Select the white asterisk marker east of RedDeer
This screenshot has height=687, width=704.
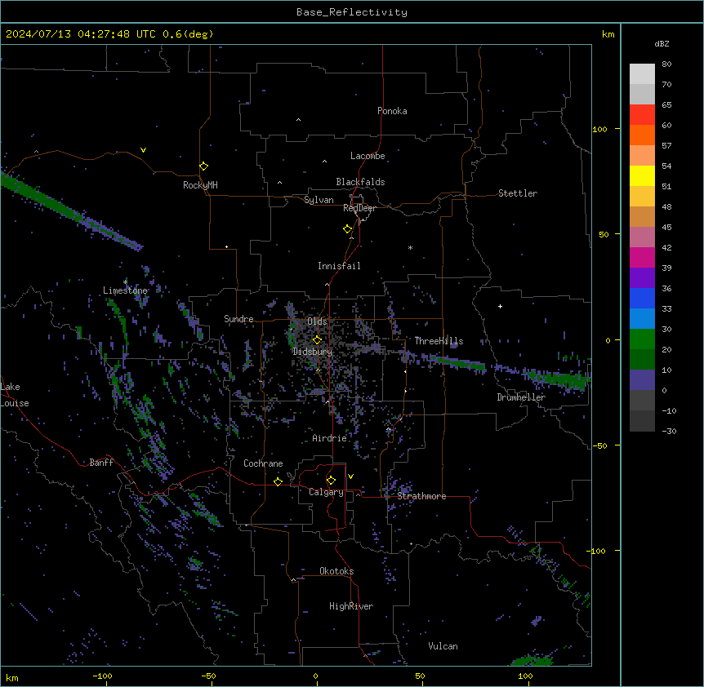click(x=410, y=247)
